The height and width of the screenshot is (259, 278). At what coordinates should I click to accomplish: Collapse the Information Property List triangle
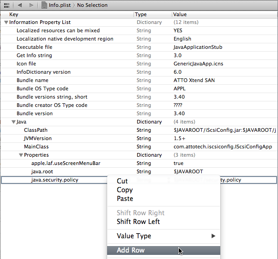click(x=6, y=22)
